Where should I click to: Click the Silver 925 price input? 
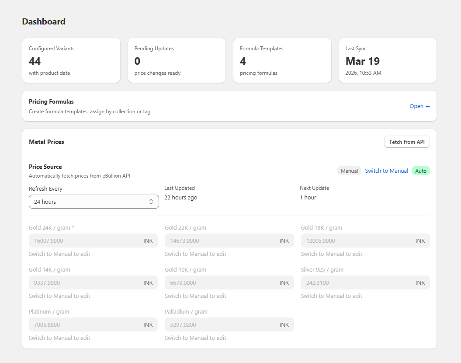click(365, 283)
